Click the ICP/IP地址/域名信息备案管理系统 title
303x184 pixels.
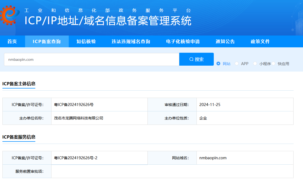(108, 21)
